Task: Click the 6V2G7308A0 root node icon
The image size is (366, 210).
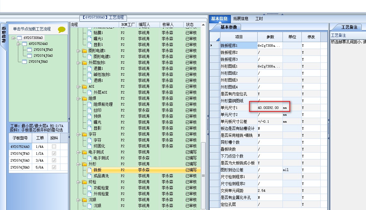Action: (20, 38)
